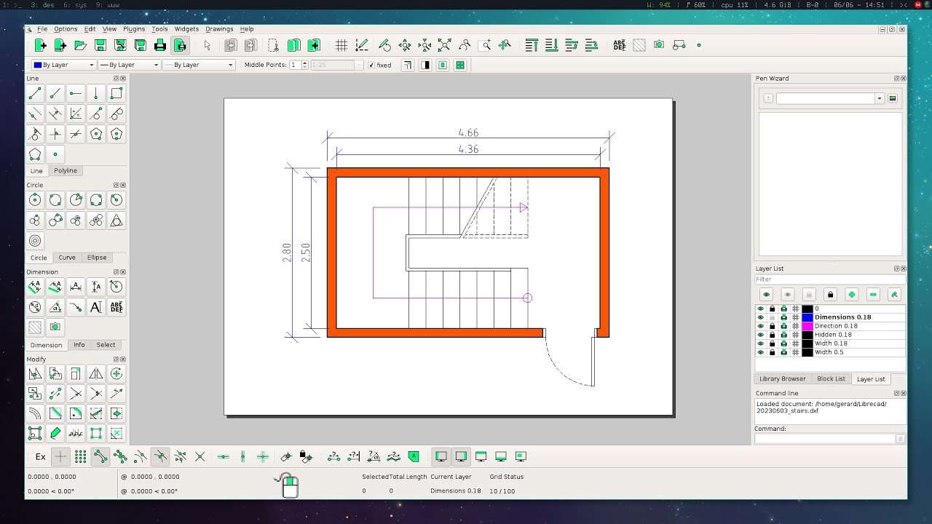Switch to the Info tab

coord(79,345)
